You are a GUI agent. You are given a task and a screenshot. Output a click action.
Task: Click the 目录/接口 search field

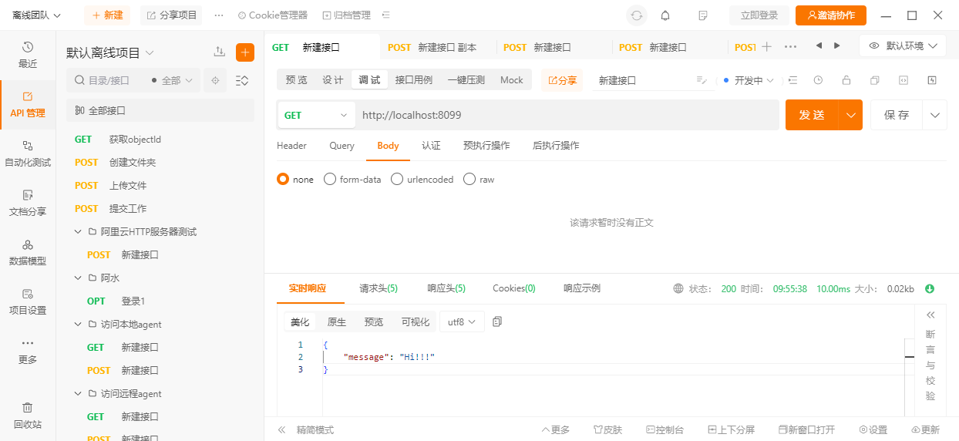tap(108, 80)
